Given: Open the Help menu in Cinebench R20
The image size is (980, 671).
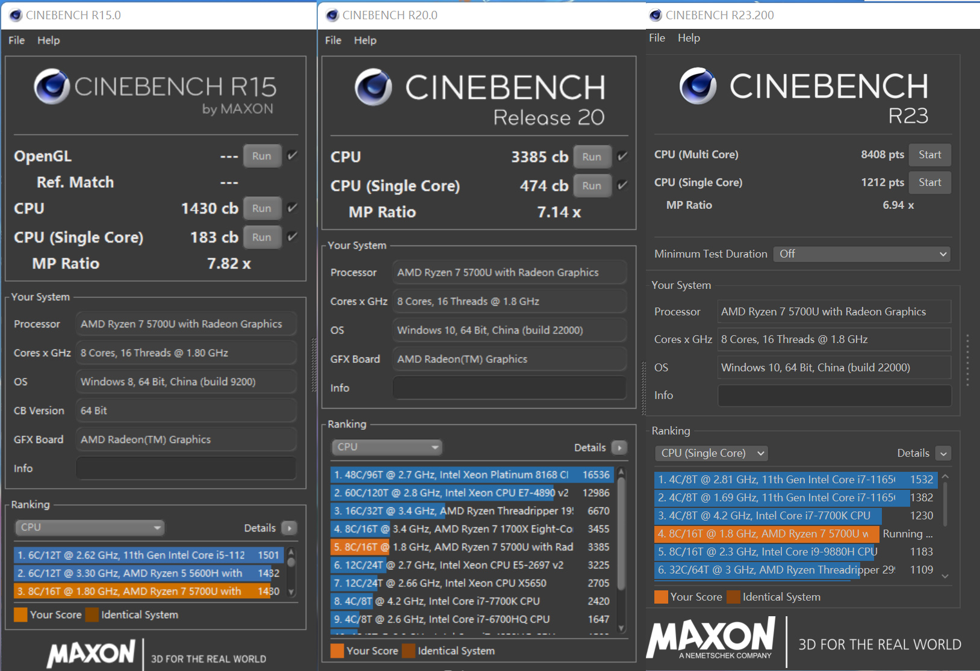Looking at the screenshot, I should (365, 40).
